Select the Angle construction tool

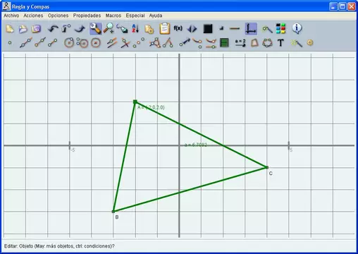(168, 43)
